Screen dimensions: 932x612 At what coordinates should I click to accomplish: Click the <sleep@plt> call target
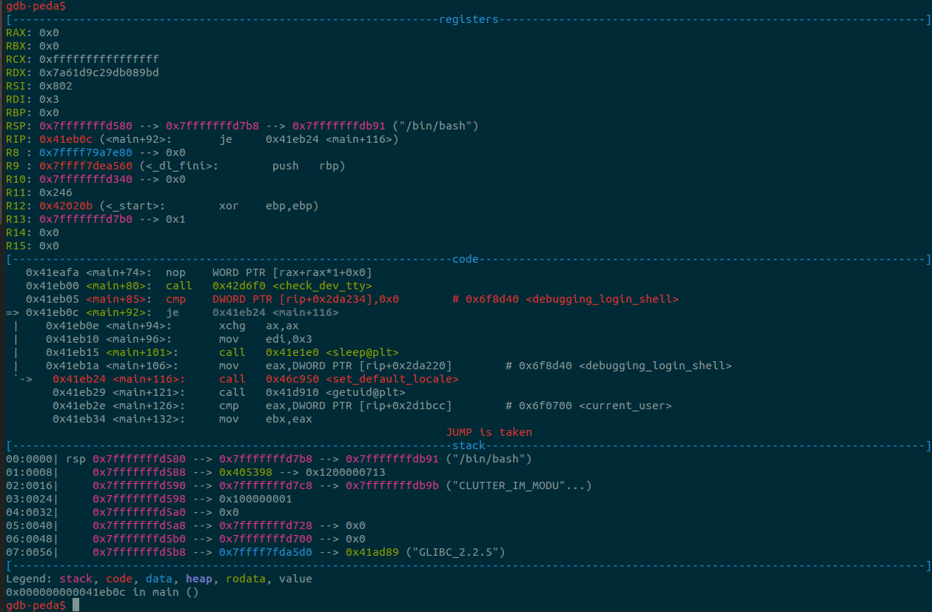pyautogui.click(x=362, y=352)
